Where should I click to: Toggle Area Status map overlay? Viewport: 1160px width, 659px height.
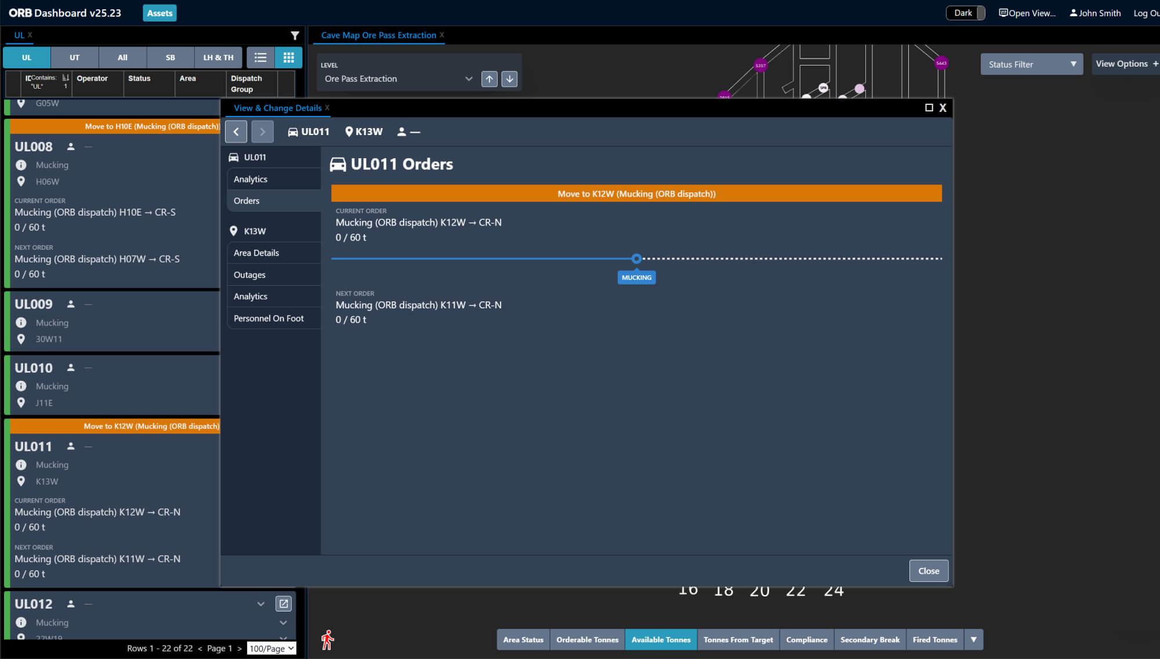(x=523, y=640)
